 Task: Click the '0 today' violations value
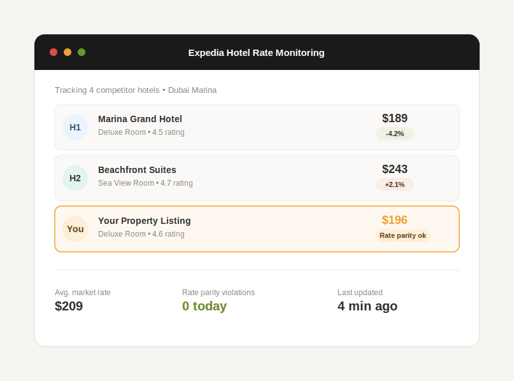204,307
